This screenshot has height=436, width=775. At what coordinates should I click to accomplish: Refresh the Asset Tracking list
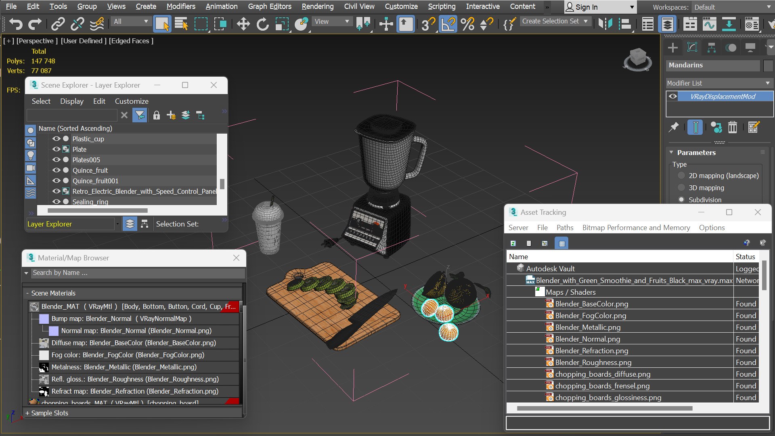click(513, 243)
